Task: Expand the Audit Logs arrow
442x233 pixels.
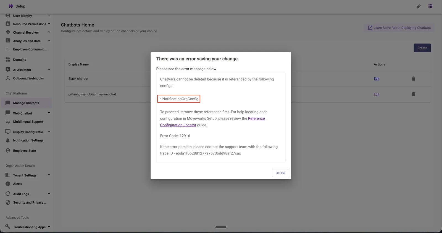Action: (x=49, y=194)
